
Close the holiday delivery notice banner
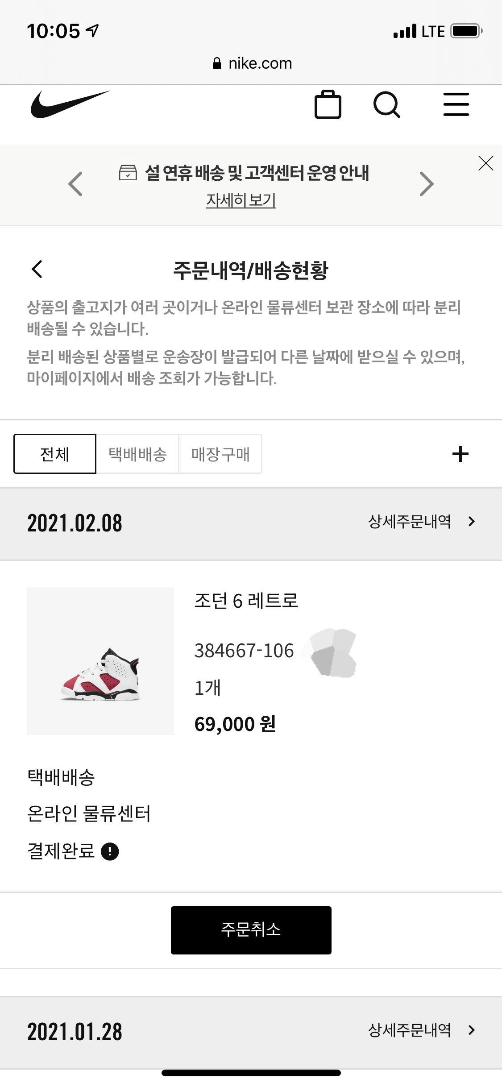485,163
